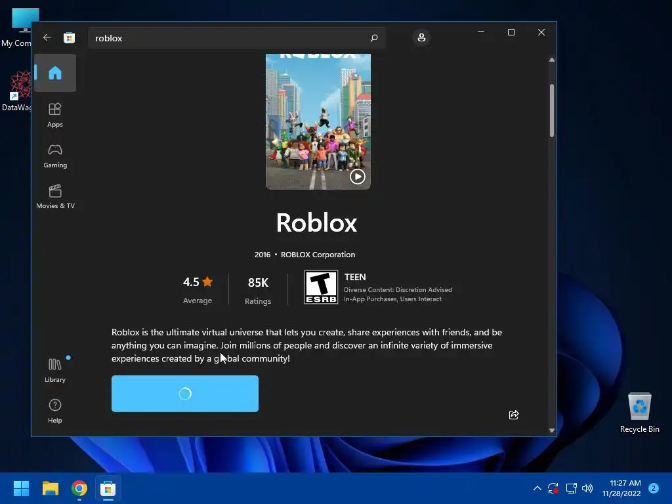
Task: Select the My Computer desktop icon
Action: [16, 28]
